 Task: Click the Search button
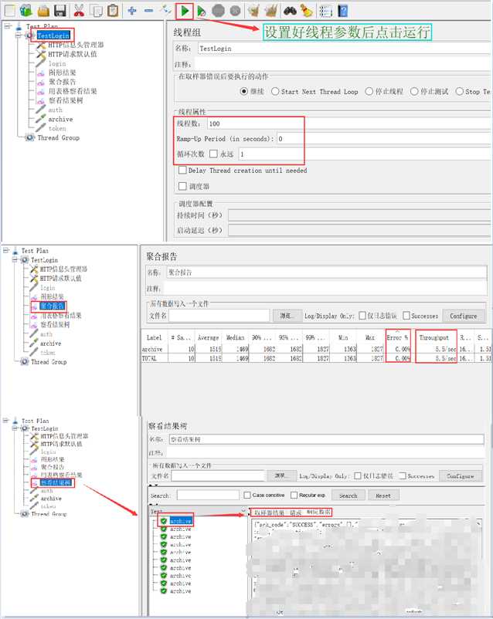348,496
